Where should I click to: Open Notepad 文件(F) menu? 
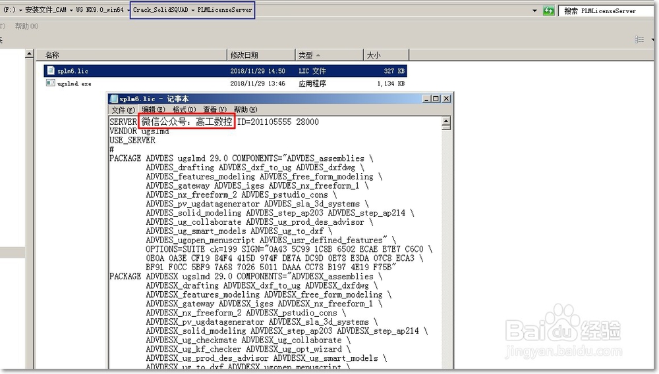[x=123, y=110]
